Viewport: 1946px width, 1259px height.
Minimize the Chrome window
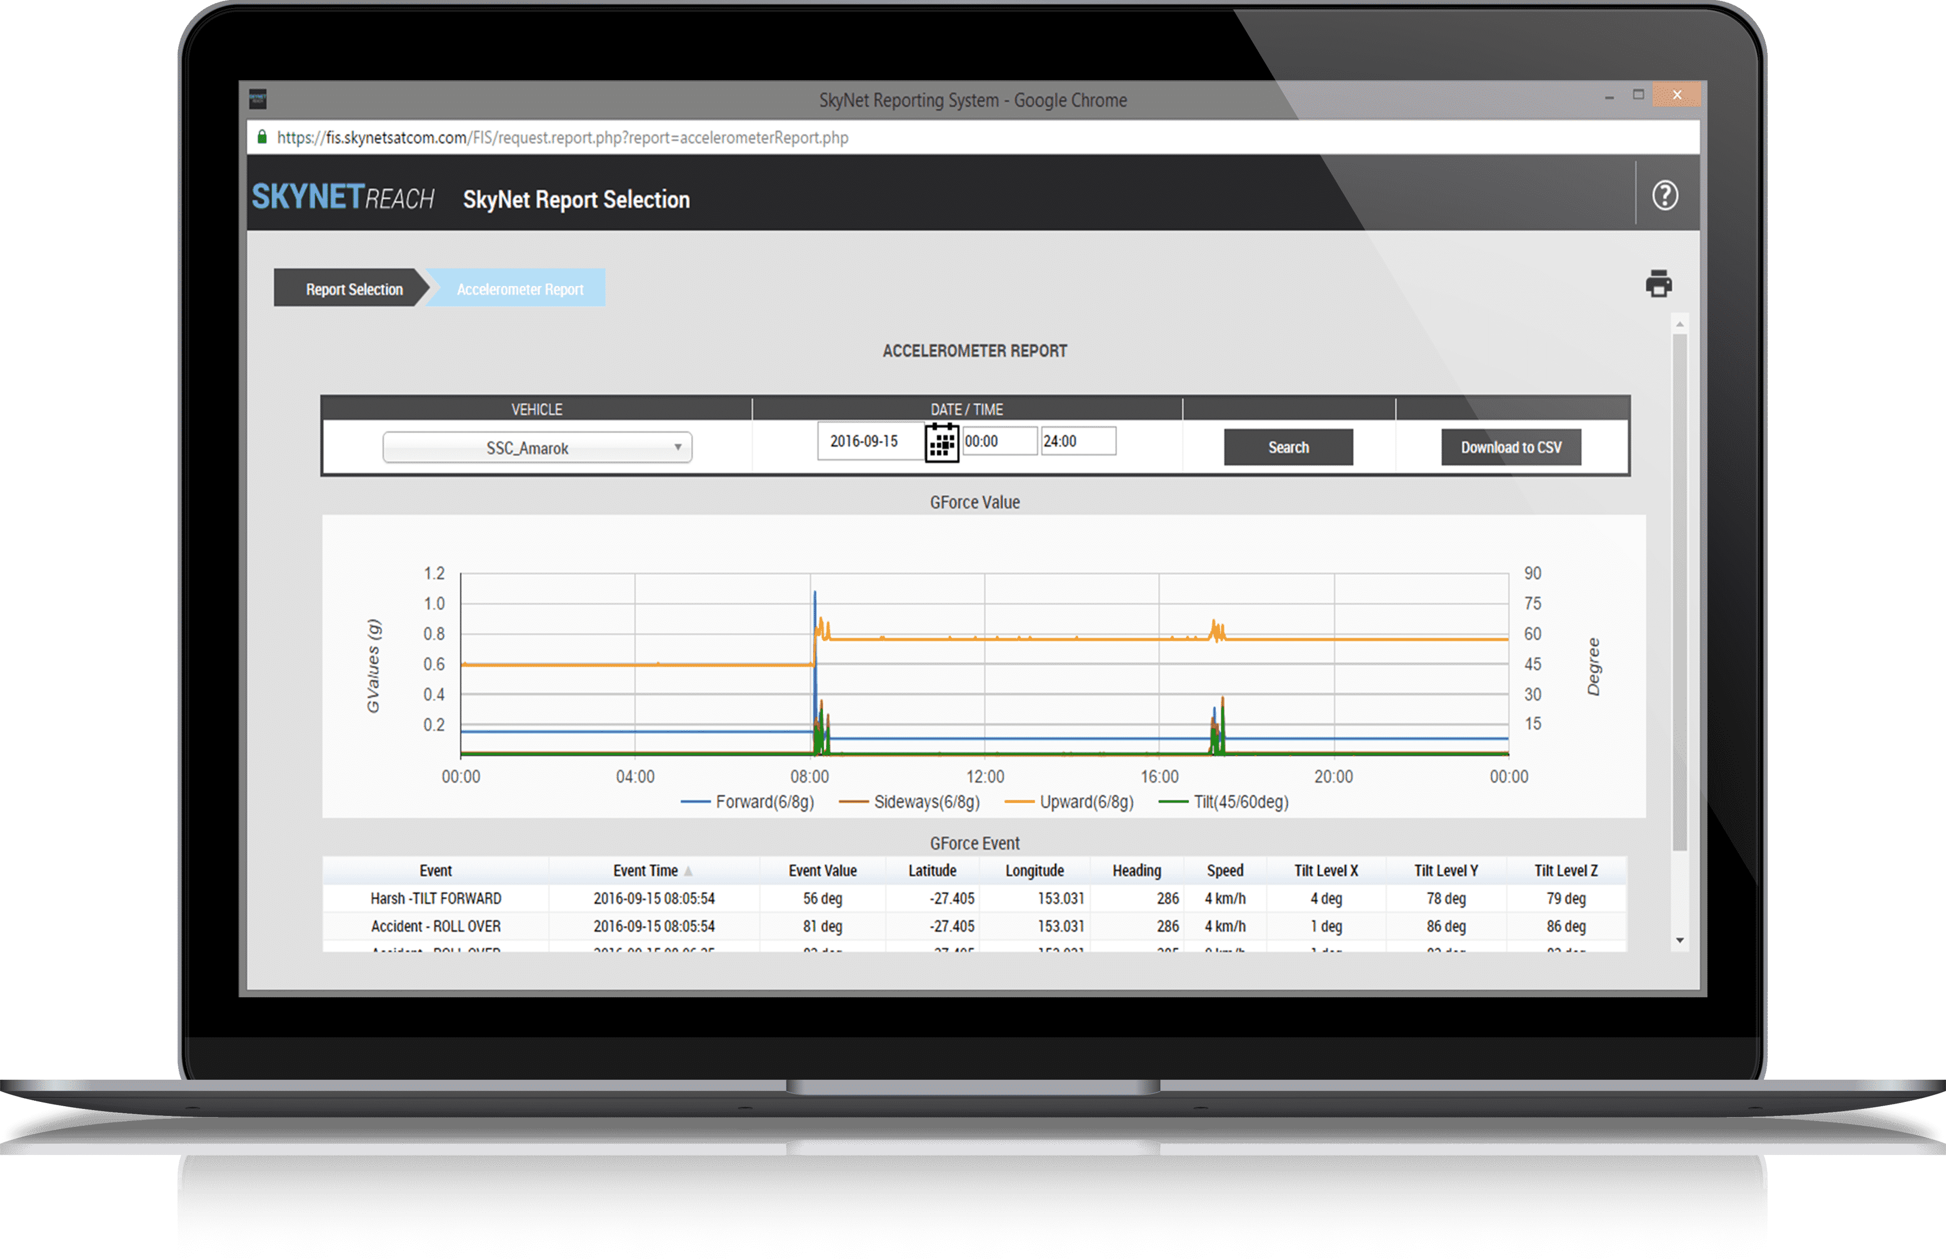point(1609,97)
